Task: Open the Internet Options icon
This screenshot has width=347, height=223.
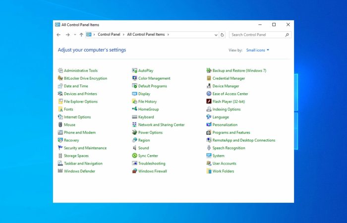Action: (60, 117)
